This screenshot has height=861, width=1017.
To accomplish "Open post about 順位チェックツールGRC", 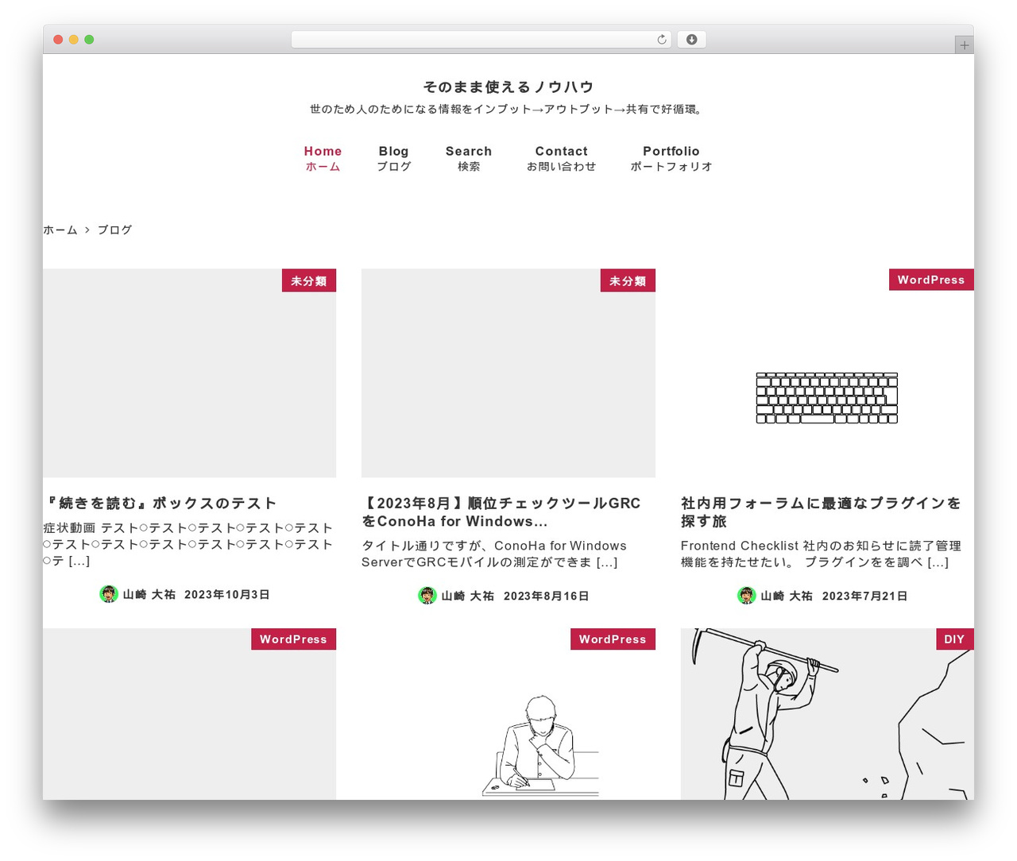I will tap(501, 512).
